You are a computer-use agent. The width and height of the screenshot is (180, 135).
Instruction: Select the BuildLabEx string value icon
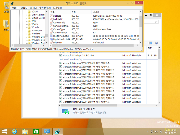pyautogui.click(x=51, y=19)
